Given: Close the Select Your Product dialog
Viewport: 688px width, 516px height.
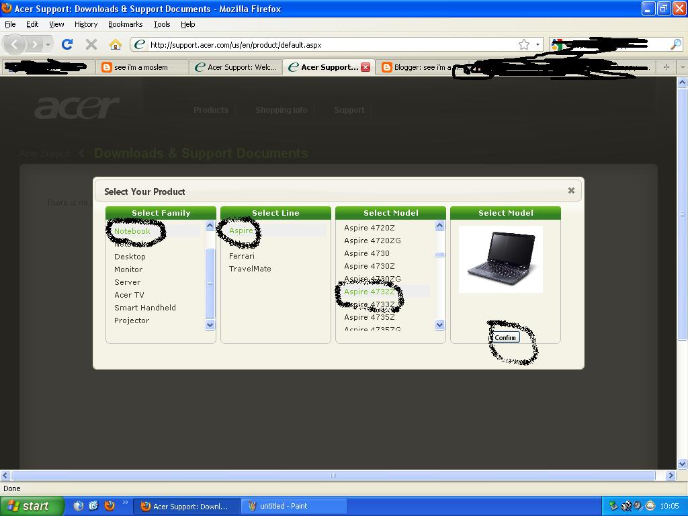Looking at the screenshot, I should (x=571, y=190).
